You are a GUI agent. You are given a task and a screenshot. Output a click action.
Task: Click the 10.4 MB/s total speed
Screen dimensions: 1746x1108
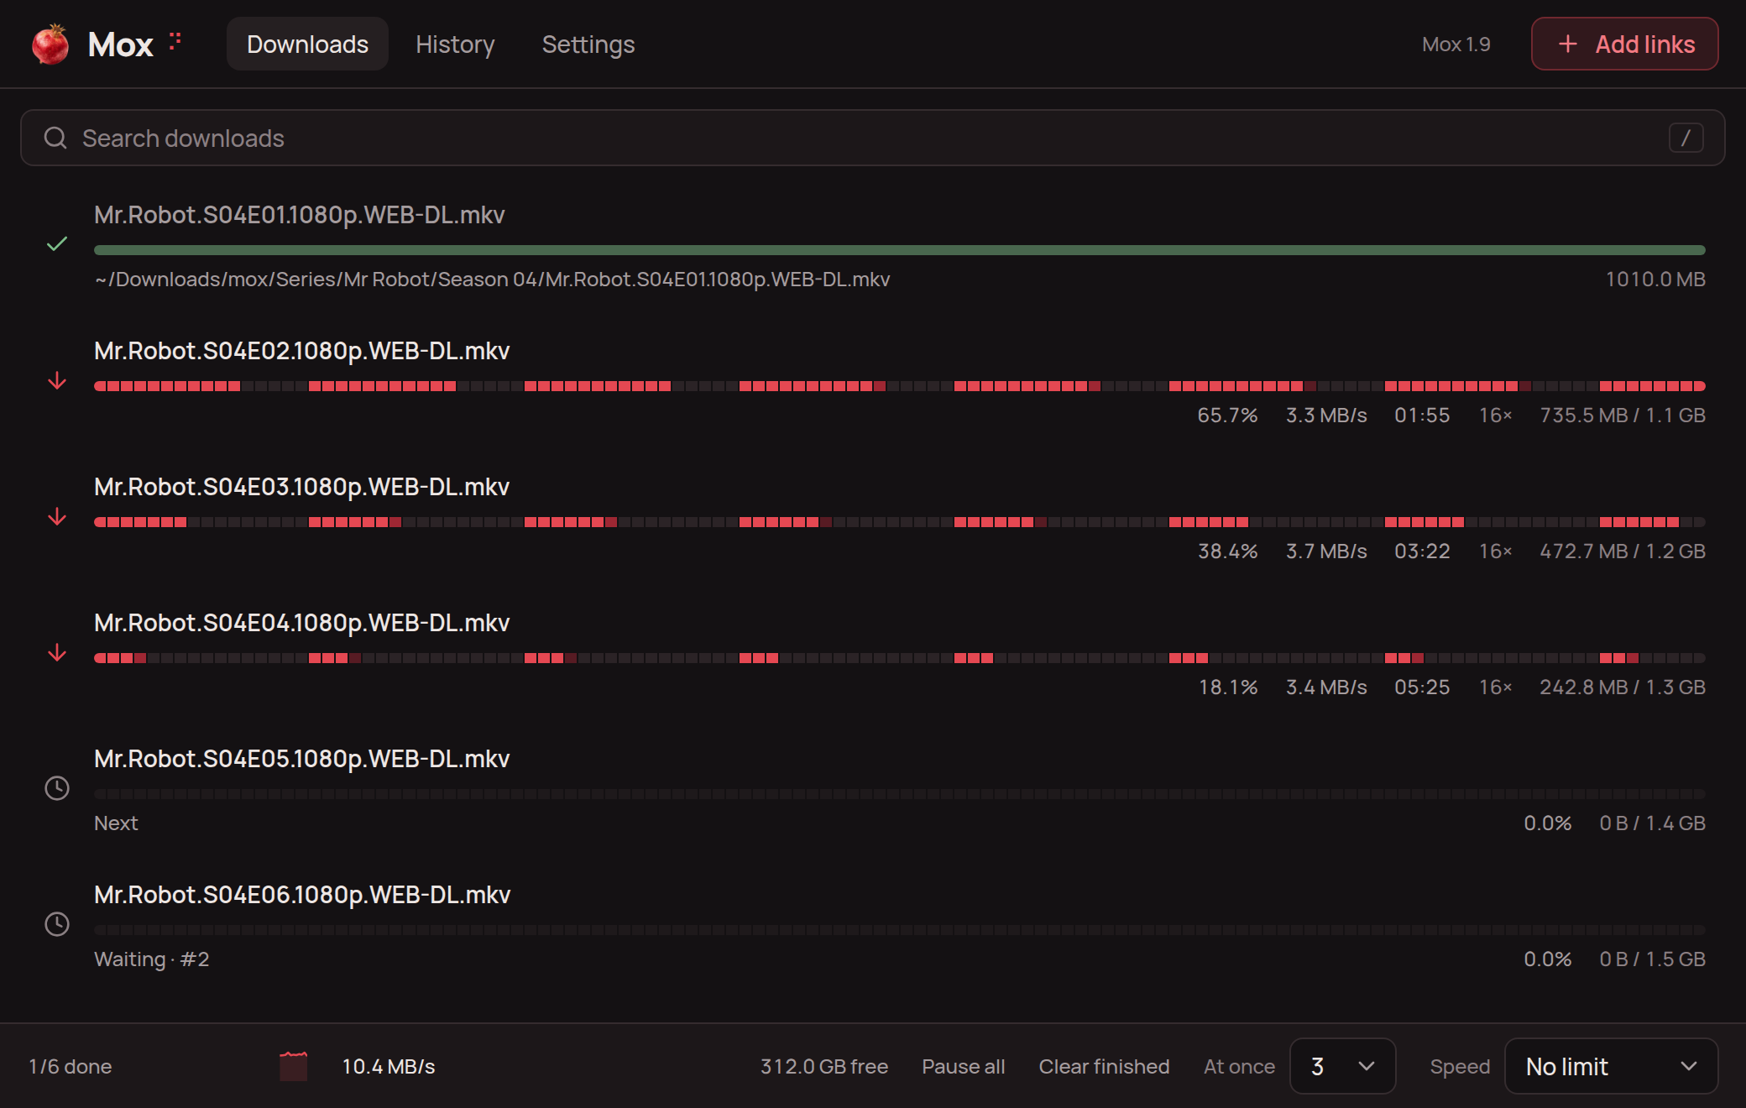pyautogui.click(x=389, y=1066)
